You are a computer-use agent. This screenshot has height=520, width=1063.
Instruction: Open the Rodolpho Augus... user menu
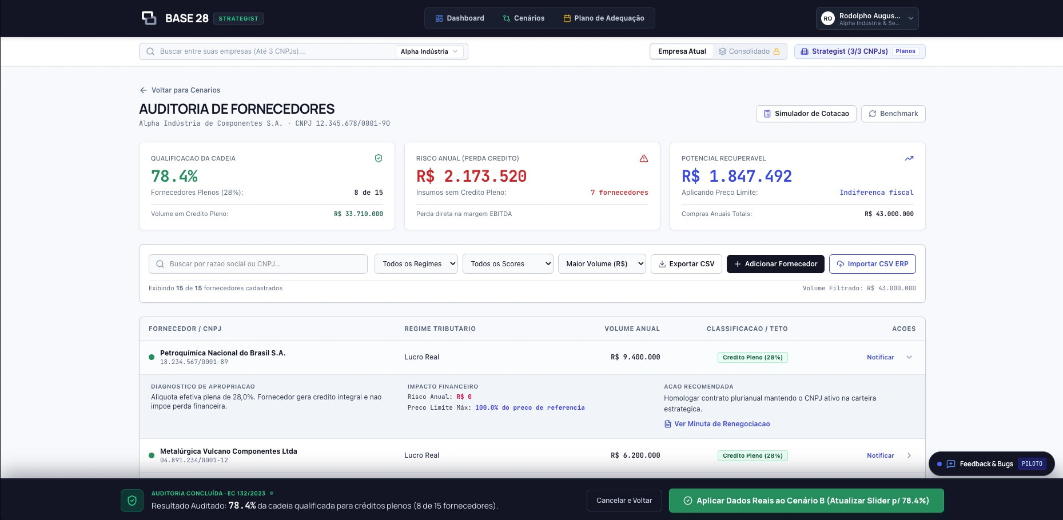[867, 18]
